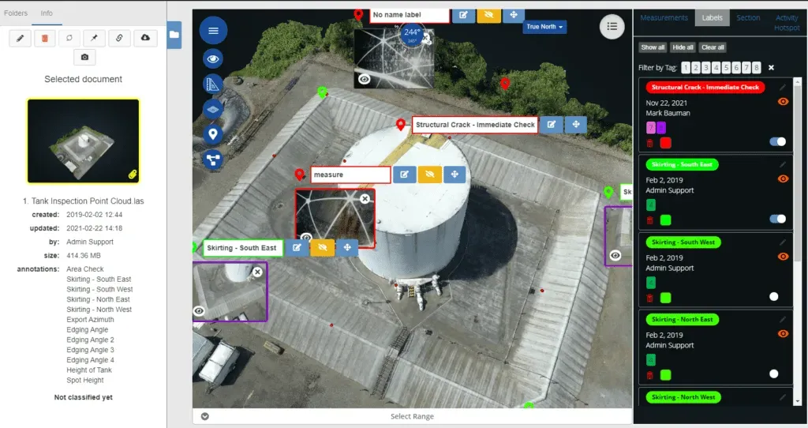
Task: Switch to the Folders tab
Action: (x=16, y=13)
